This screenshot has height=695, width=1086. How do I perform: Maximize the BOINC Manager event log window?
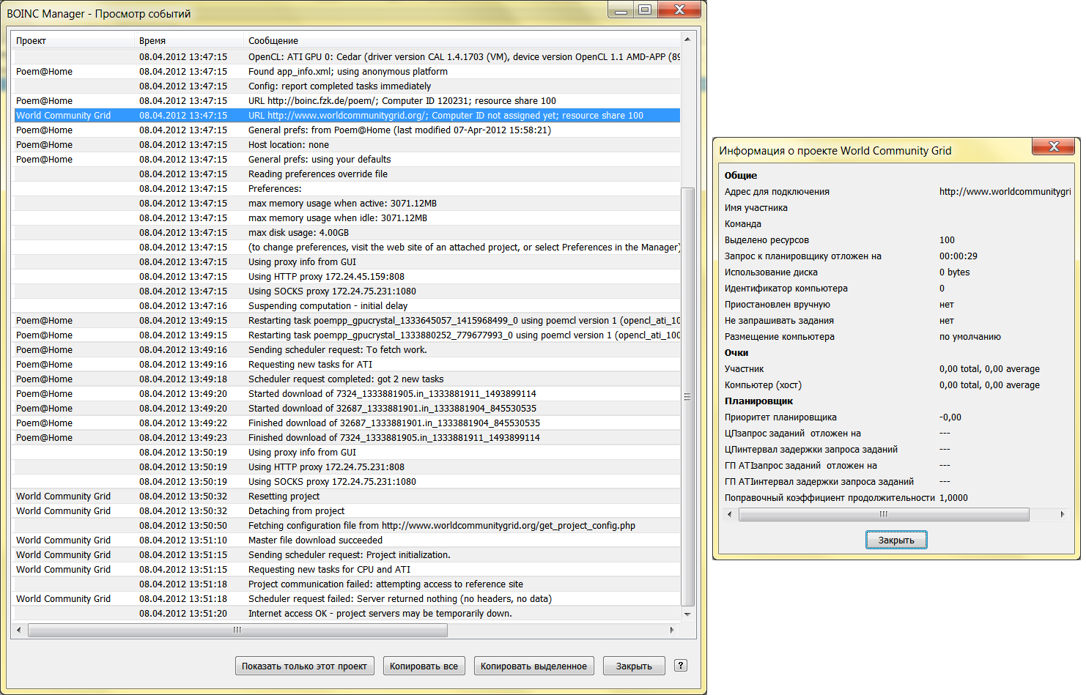point(645,10)
